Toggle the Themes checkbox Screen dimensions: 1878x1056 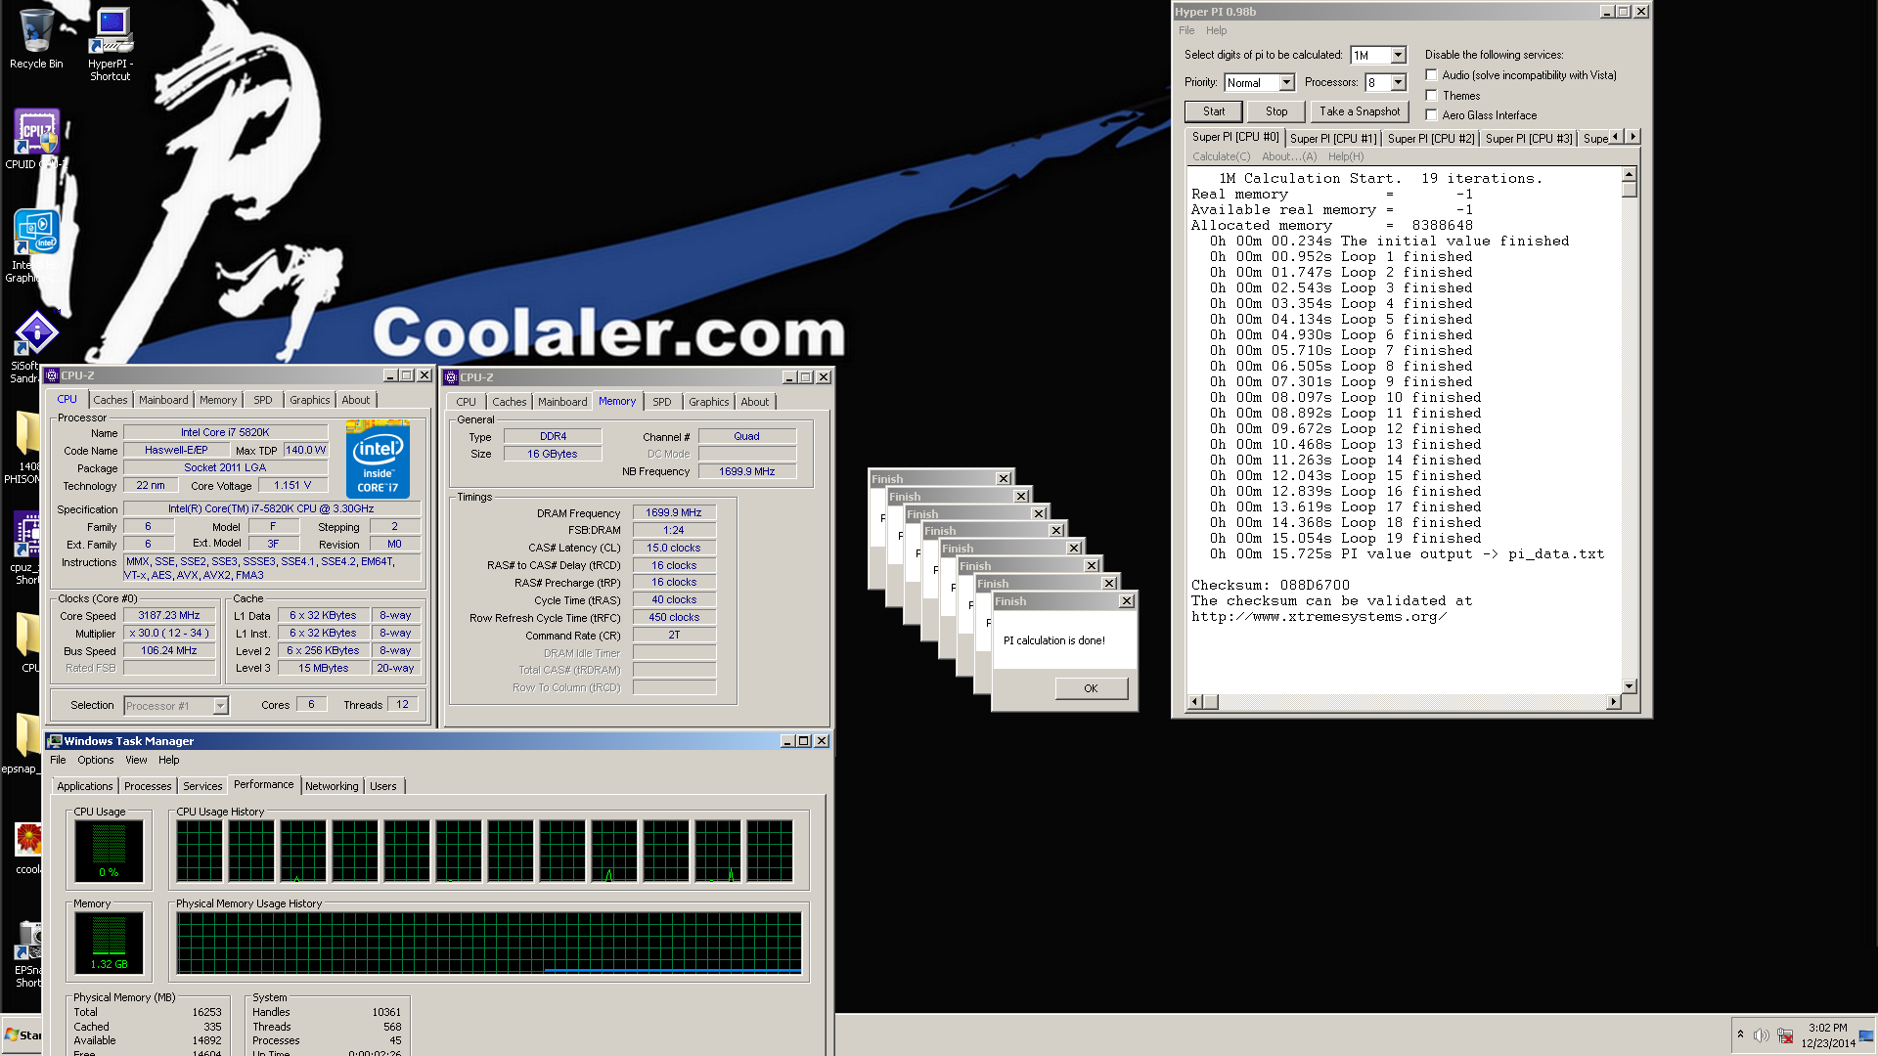coord(1431,95)
